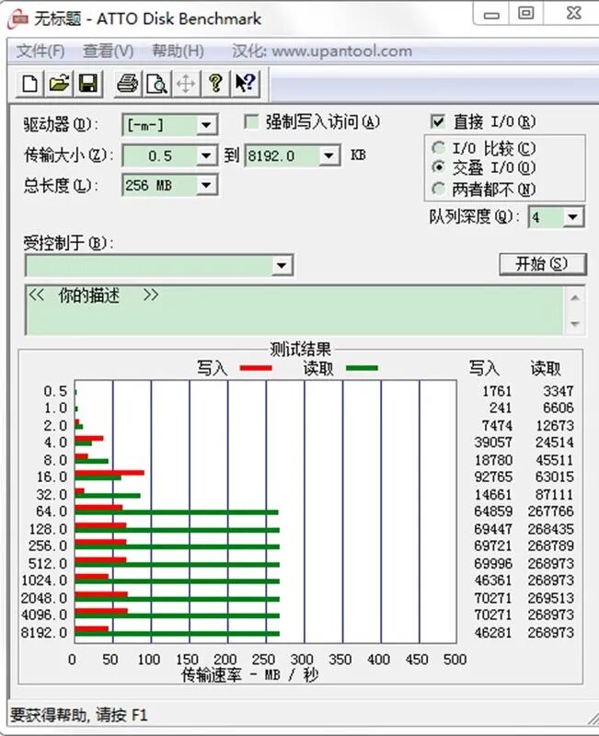
Task: Click the four-arrow move toolbar icon
Action: click(186, 84)
